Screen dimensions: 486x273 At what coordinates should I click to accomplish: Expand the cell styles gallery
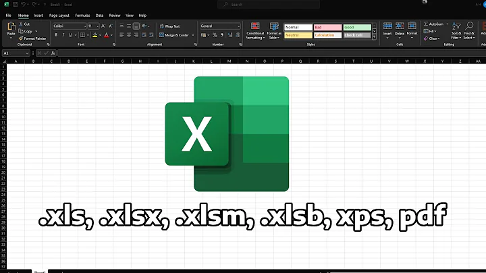click(x=375, y=37)
